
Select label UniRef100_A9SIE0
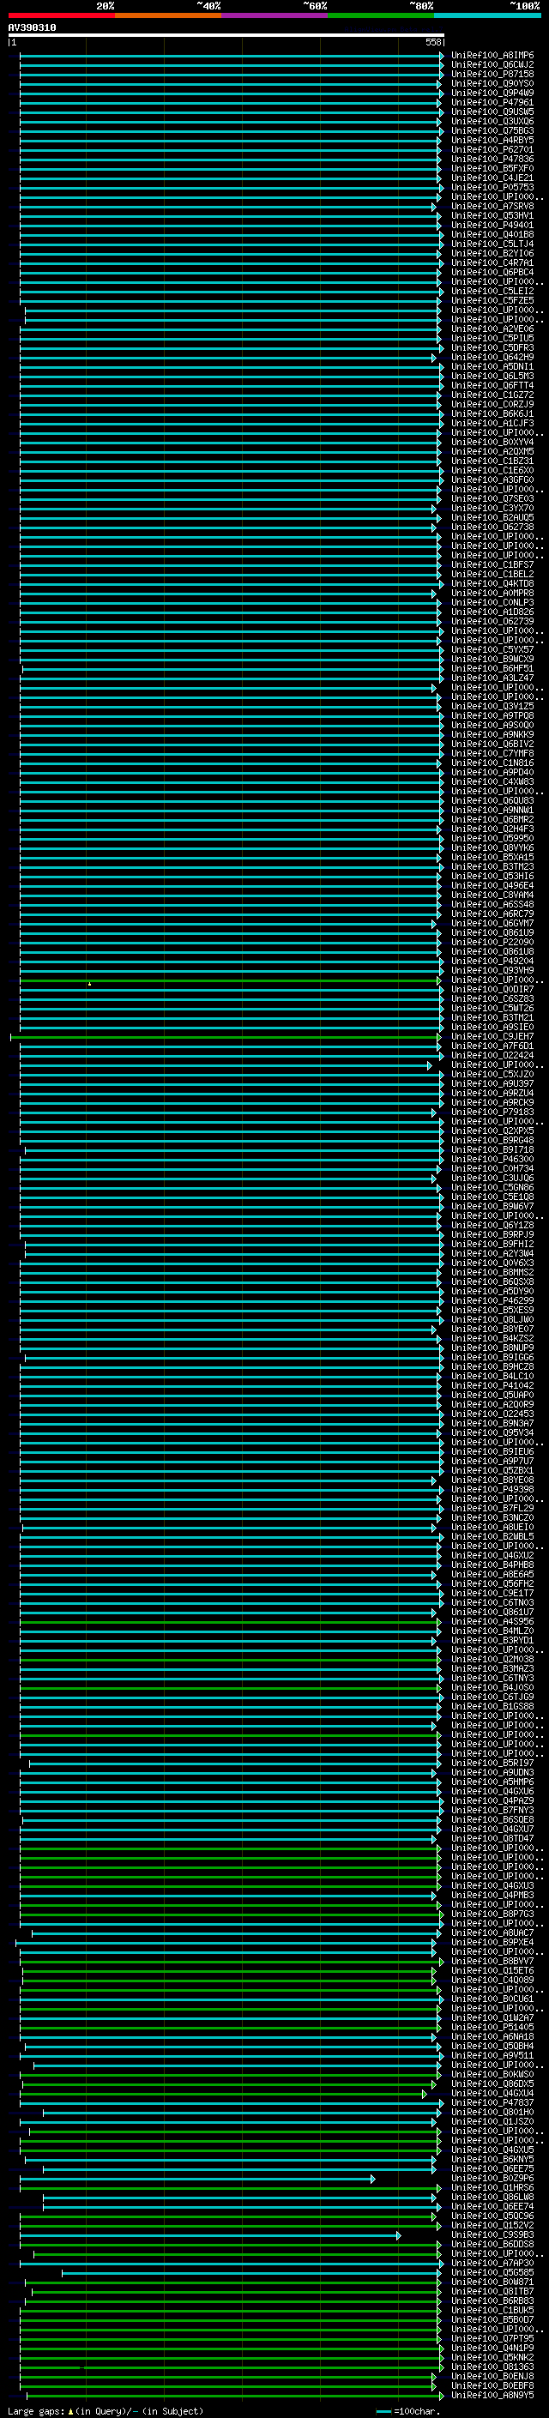(x=492, y=1027)
